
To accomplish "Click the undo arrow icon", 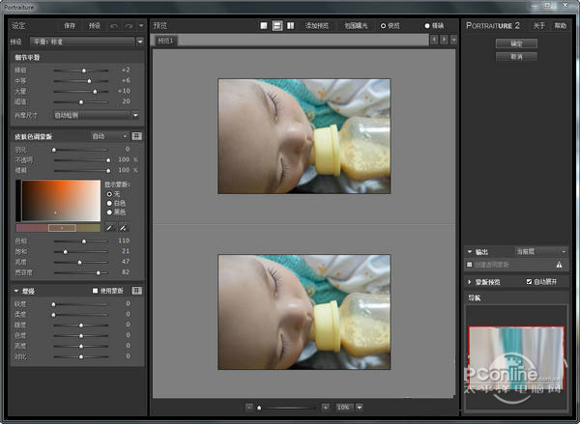I will (114, 25).
